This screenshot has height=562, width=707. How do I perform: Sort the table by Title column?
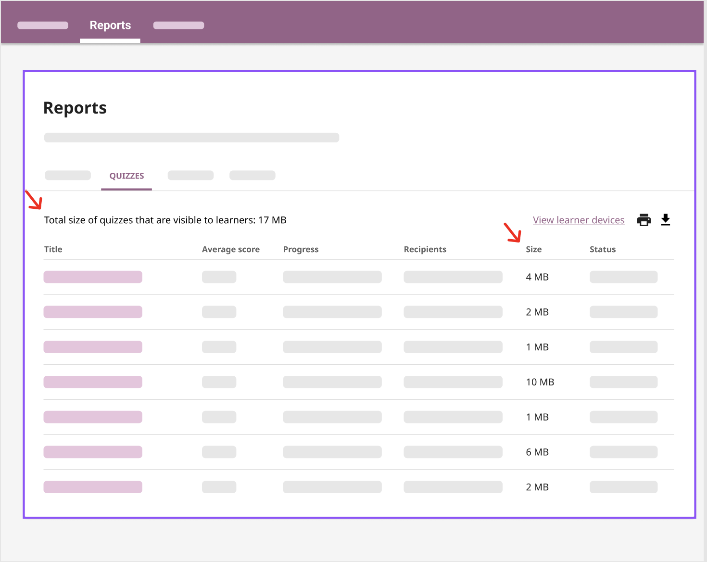pos(53,249)
